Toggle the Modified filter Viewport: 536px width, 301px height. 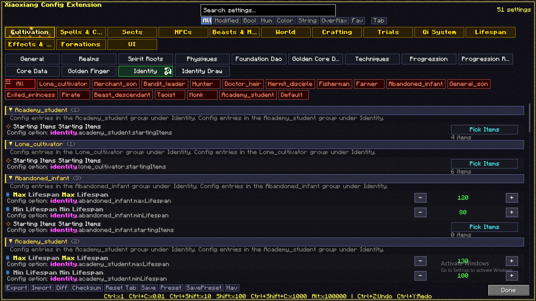pos(226,21)
